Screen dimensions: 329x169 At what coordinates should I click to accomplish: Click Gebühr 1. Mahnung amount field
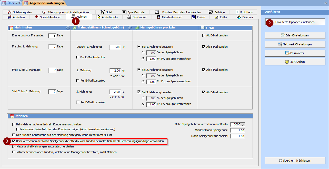click(x=115, y=47)
